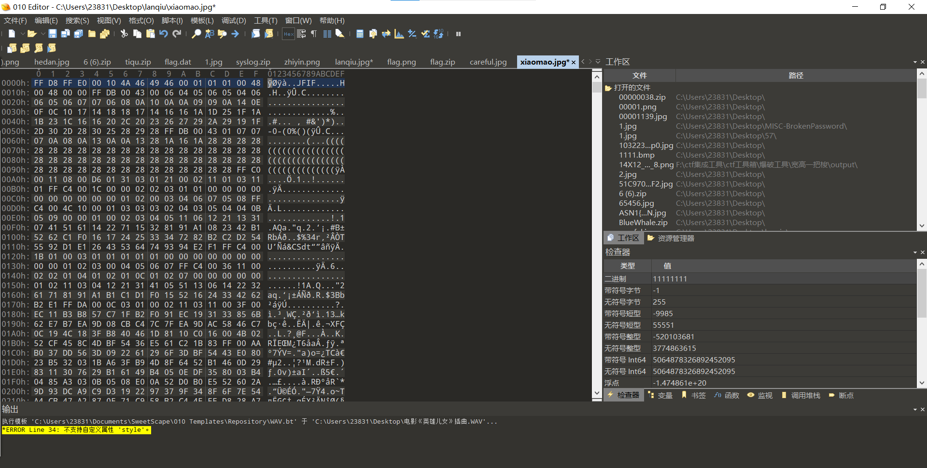Open the Histogram tool
Viewport: 927px width, 468px height.
coord(399,34)
